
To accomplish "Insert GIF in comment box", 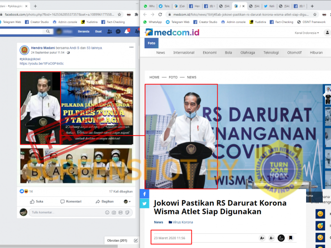I will pos(121,212).
